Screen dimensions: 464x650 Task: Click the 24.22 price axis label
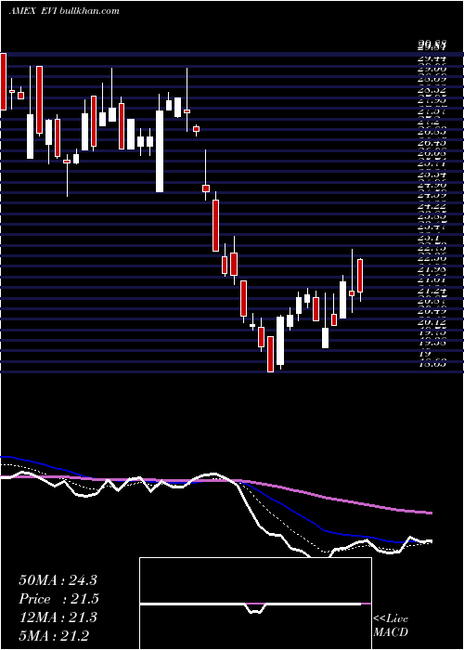pos(432,205)
